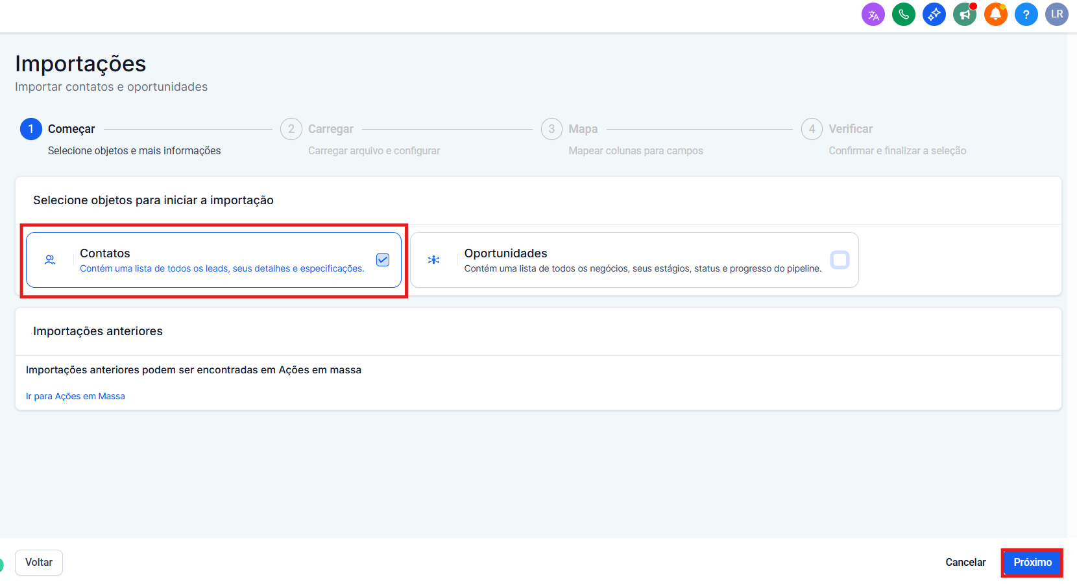Click the Cancelar button

point(965,562)
